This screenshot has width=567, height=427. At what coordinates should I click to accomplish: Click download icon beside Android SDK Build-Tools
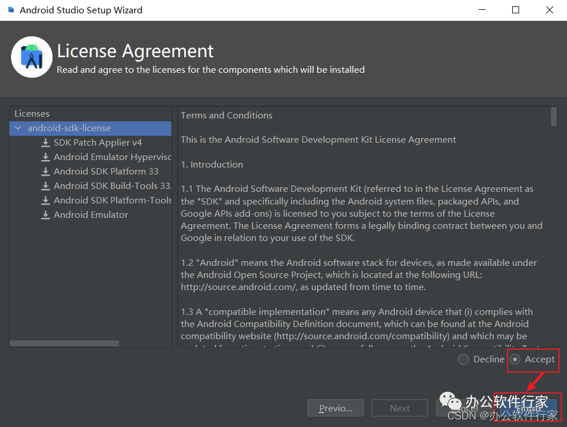[45, 186]
